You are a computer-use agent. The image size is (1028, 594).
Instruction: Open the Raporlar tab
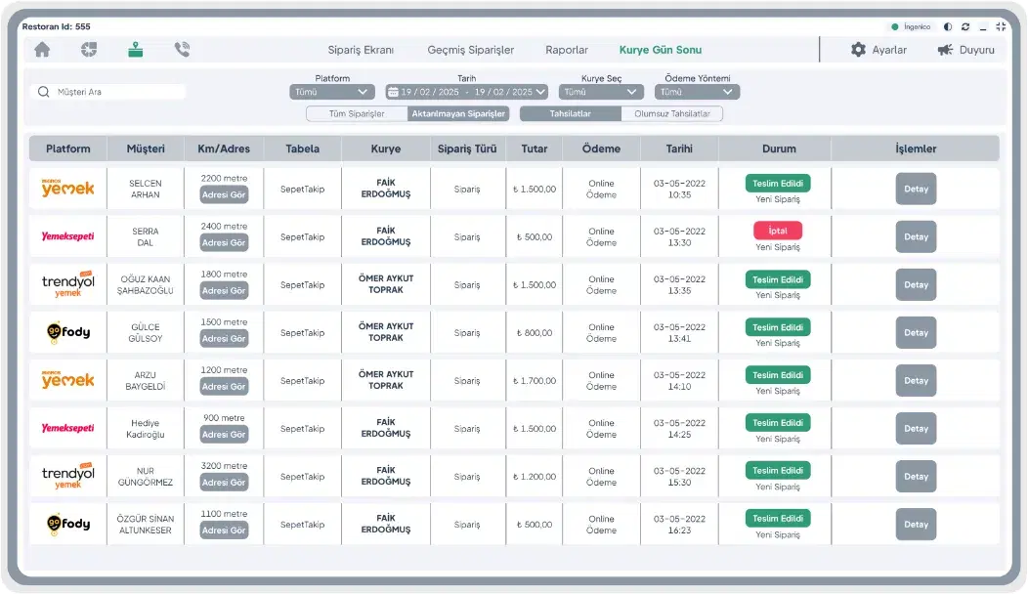coord(567,50)
